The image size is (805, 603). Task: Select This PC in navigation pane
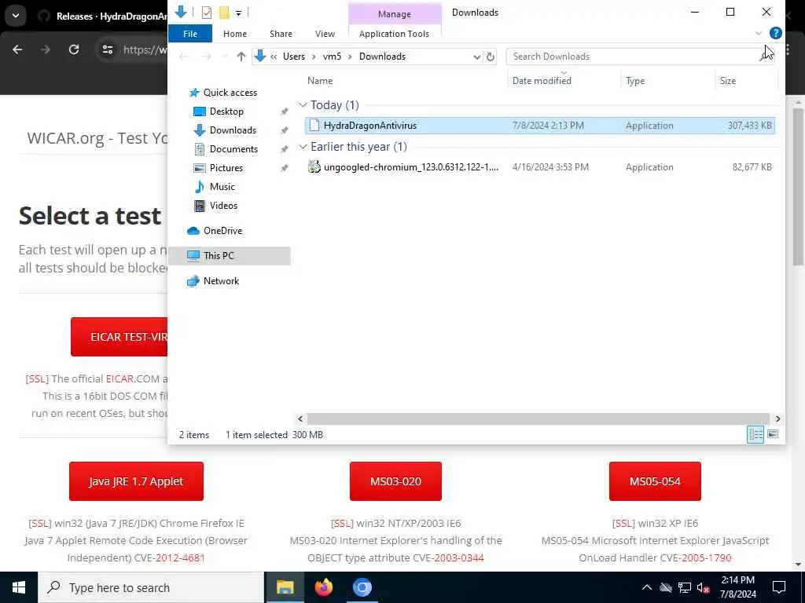(x=230, y=256)
